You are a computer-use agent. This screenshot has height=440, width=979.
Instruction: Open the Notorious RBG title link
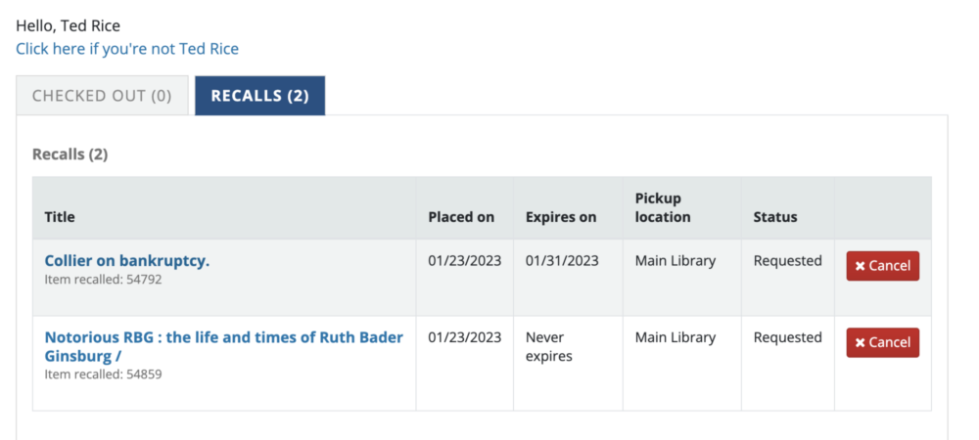[223, 337]
